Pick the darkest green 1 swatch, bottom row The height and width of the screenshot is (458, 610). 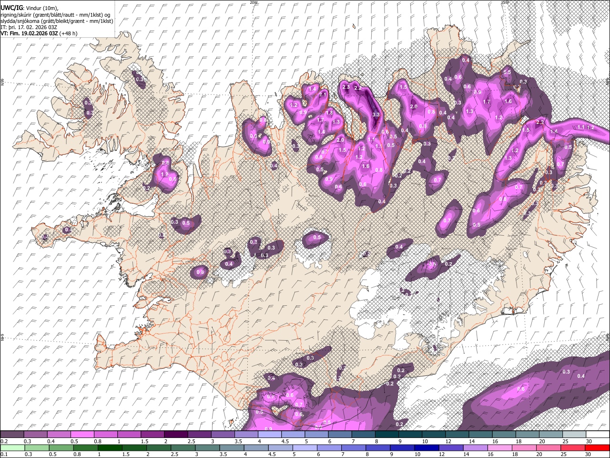110,448
